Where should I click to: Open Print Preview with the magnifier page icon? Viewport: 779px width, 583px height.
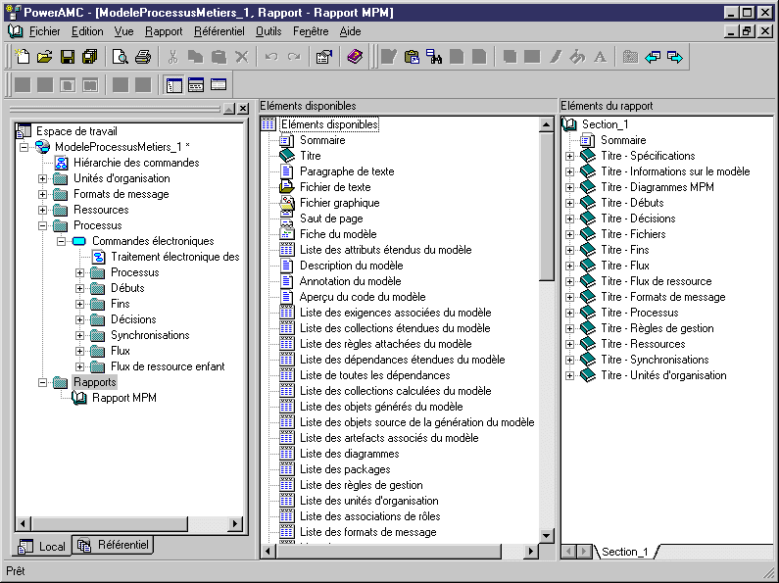click(120, 57)
